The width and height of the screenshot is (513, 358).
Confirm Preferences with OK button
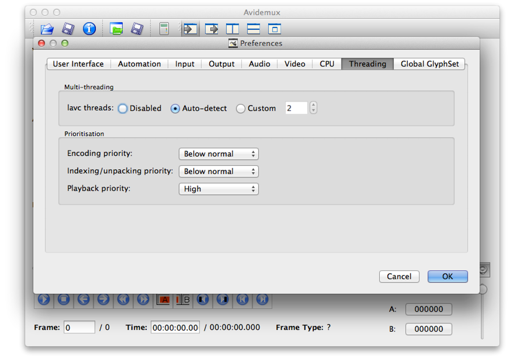coord(448,277)
